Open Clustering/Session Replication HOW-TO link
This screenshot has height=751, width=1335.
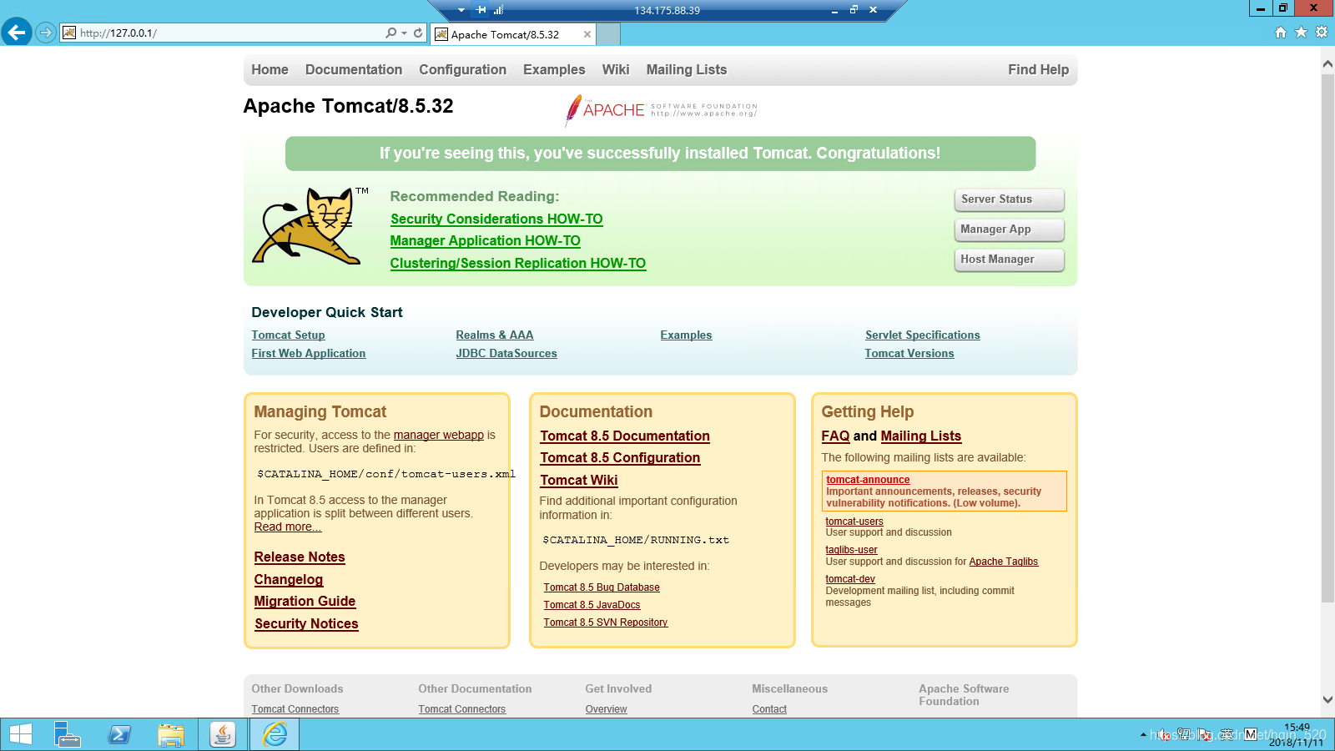(517, 263)
